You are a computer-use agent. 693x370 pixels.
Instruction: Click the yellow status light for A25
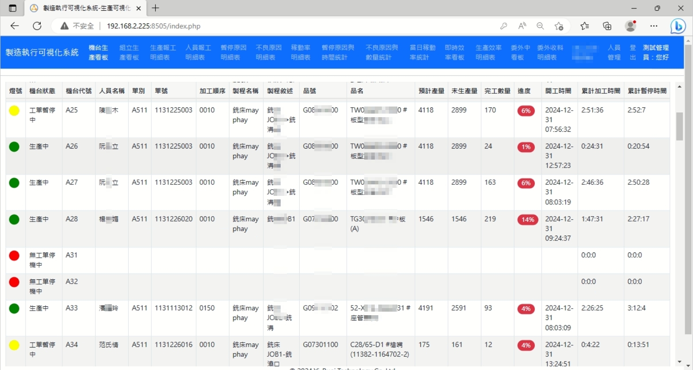click(14, 111)
